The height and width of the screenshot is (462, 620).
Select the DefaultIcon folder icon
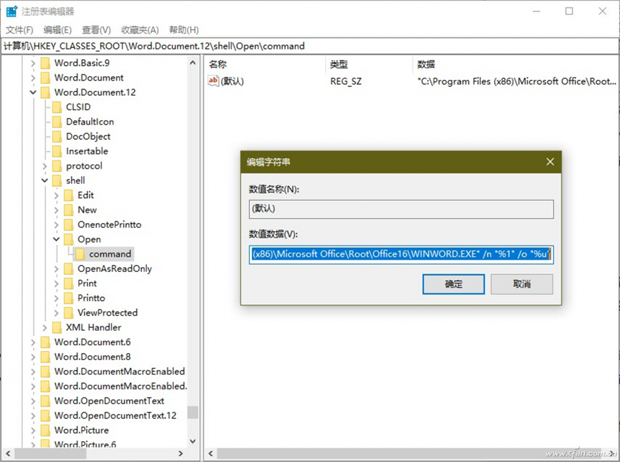click(57, 122)
